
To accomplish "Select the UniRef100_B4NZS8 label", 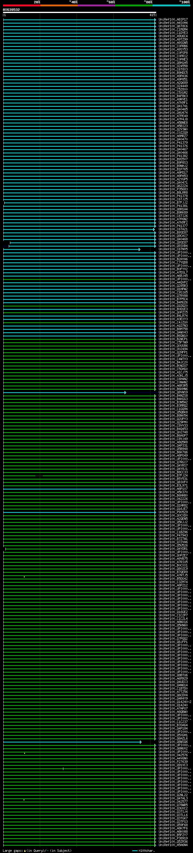I will coord(173,395).
